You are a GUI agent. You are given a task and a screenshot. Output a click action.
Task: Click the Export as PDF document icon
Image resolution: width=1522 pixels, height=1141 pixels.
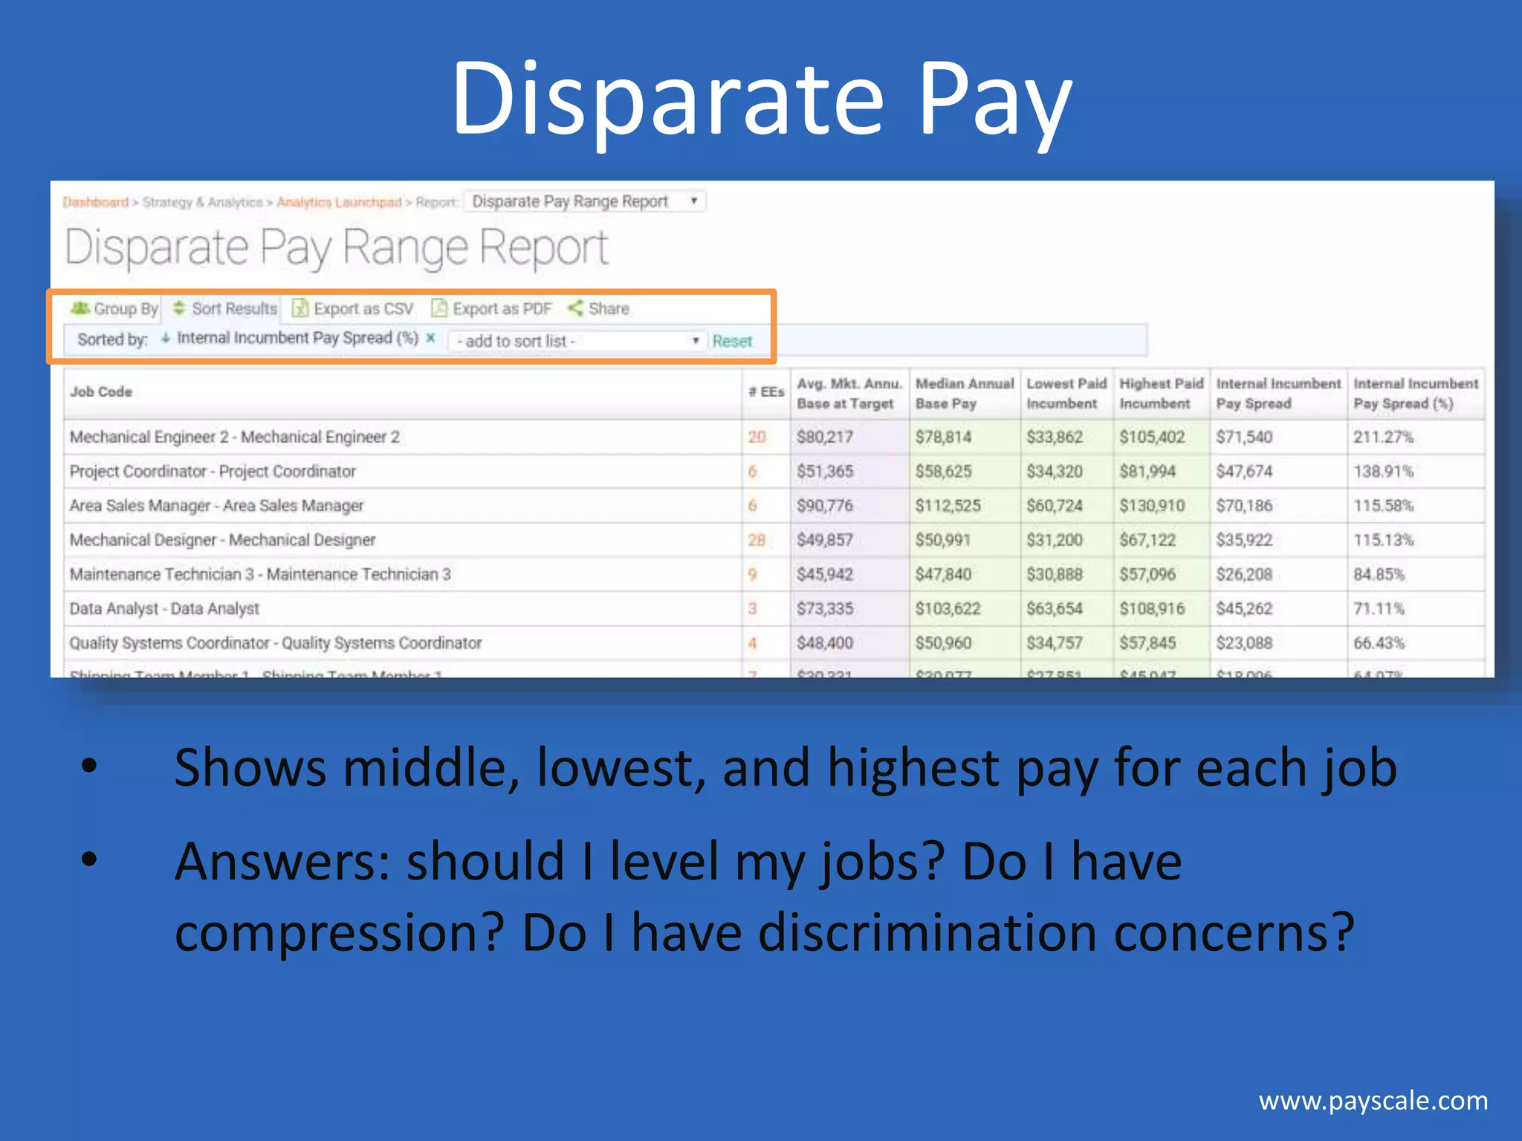pos(439,308)
